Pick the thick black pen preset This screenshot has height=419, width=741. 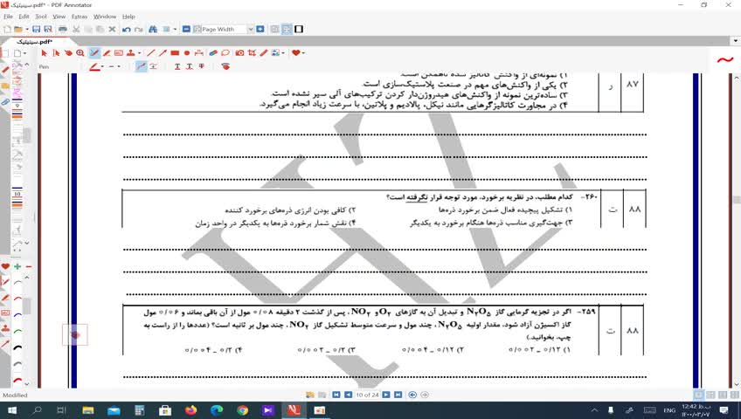[17, 347]
